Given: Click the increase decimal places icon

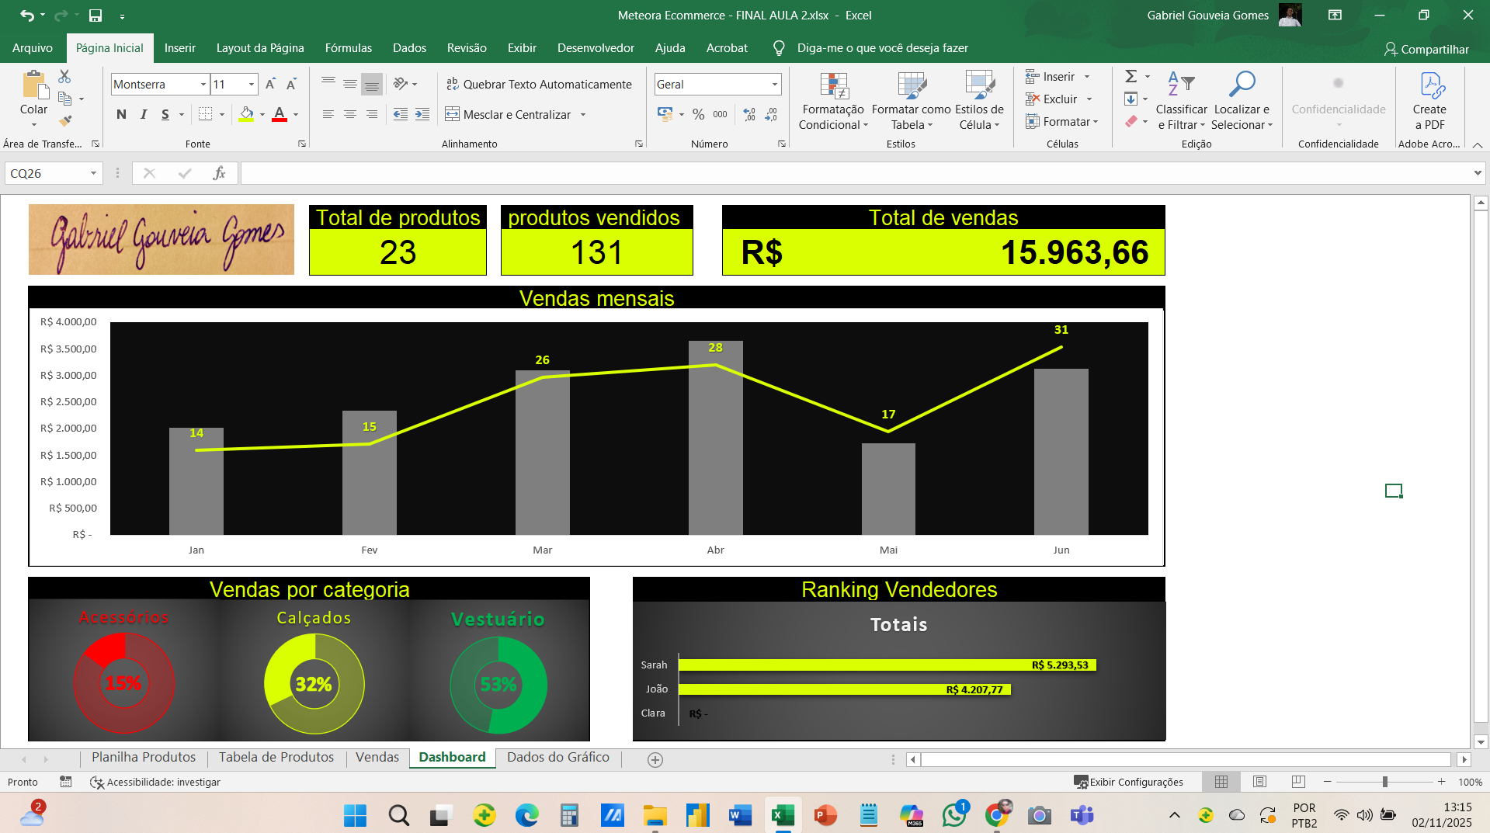Looking at the screenshot, I should coord(749,114).
